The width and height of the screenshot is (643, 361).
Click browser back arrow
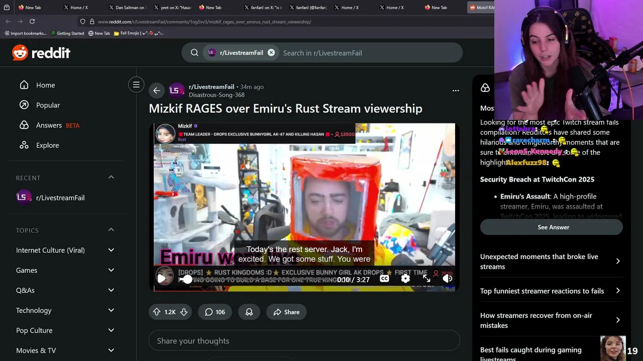click(x=8, y=21)
